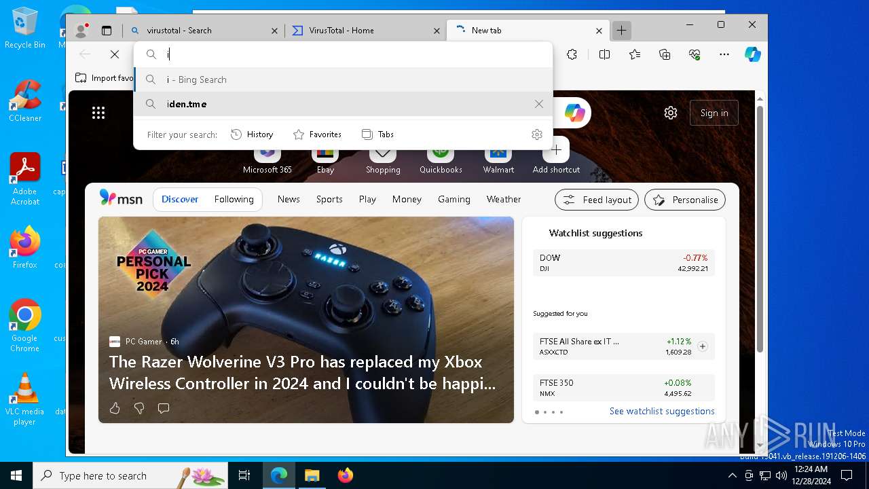Screen dimensions: 869x489
Task: Like the Razer Wolverine article
Action: (x=115, y=408)
